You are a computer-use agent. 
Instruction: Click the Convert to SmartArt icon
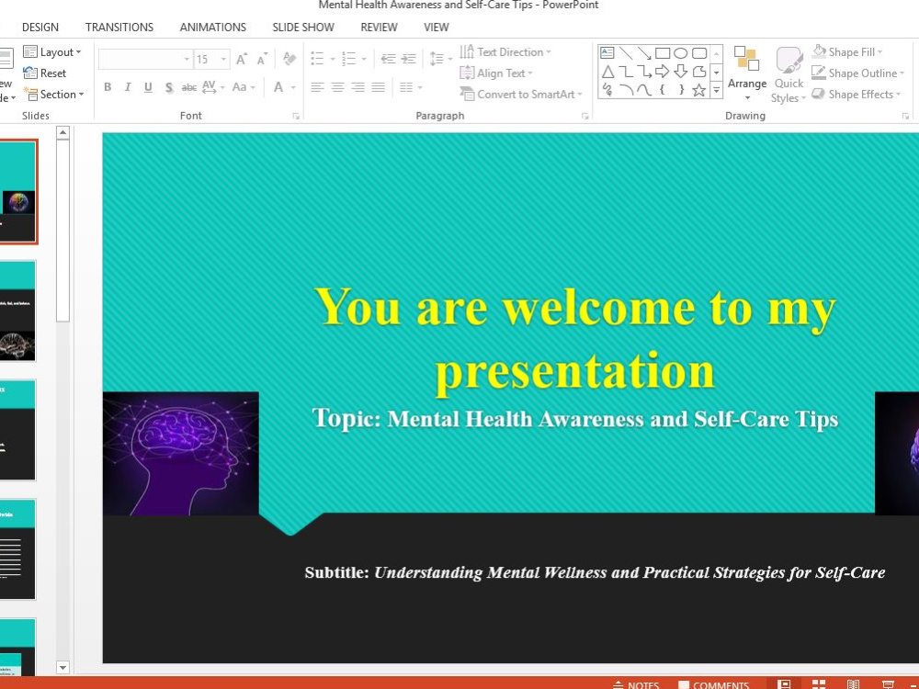coord(520,94)
